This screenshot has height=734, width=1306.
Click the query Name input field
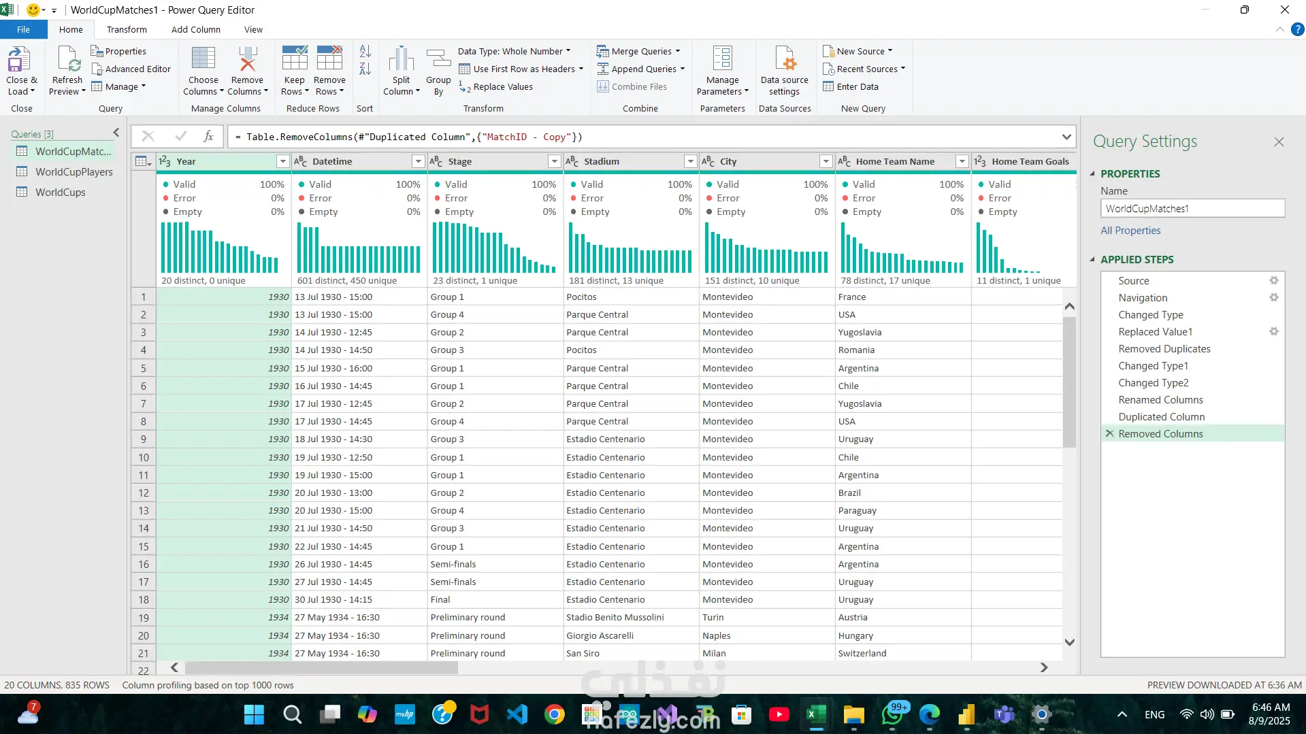tap(1192, 208)
